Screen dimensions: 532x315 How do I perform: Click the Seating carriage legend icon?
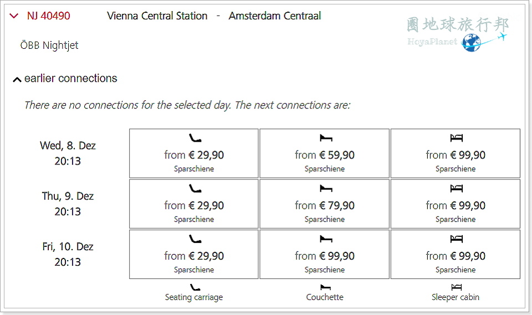195,287
